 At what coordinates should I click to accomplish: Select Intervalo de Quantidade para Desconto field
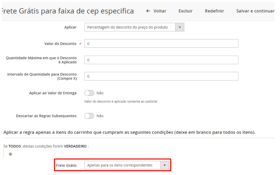(161, 76)
